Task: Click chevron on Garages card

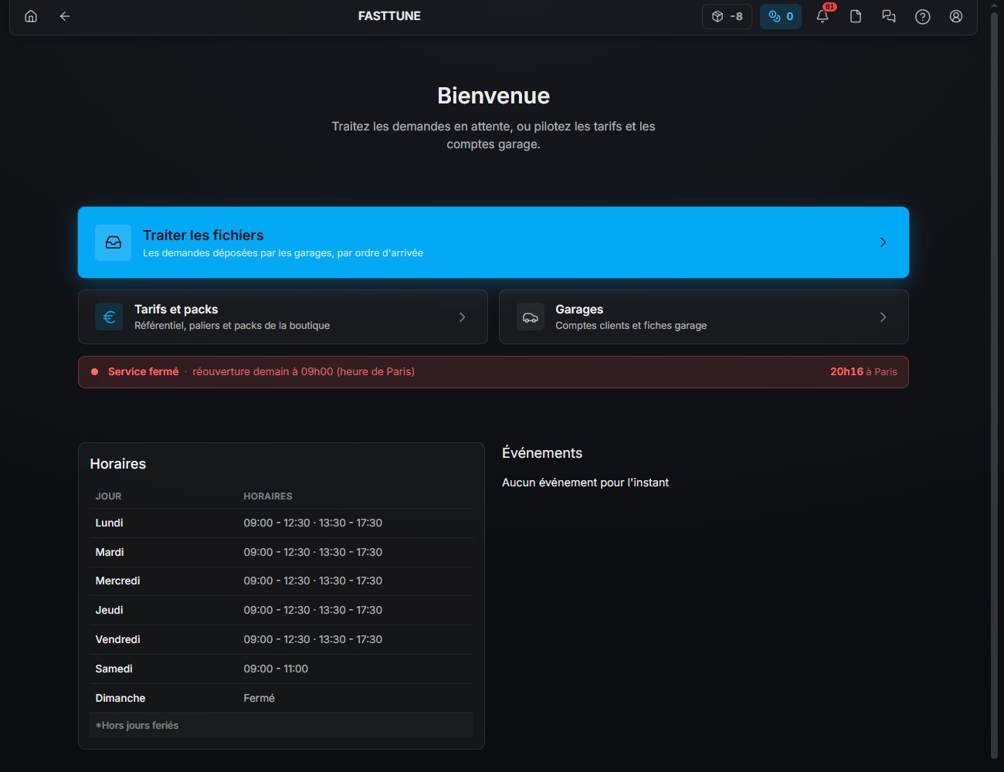Action: (x=883, y=317)
